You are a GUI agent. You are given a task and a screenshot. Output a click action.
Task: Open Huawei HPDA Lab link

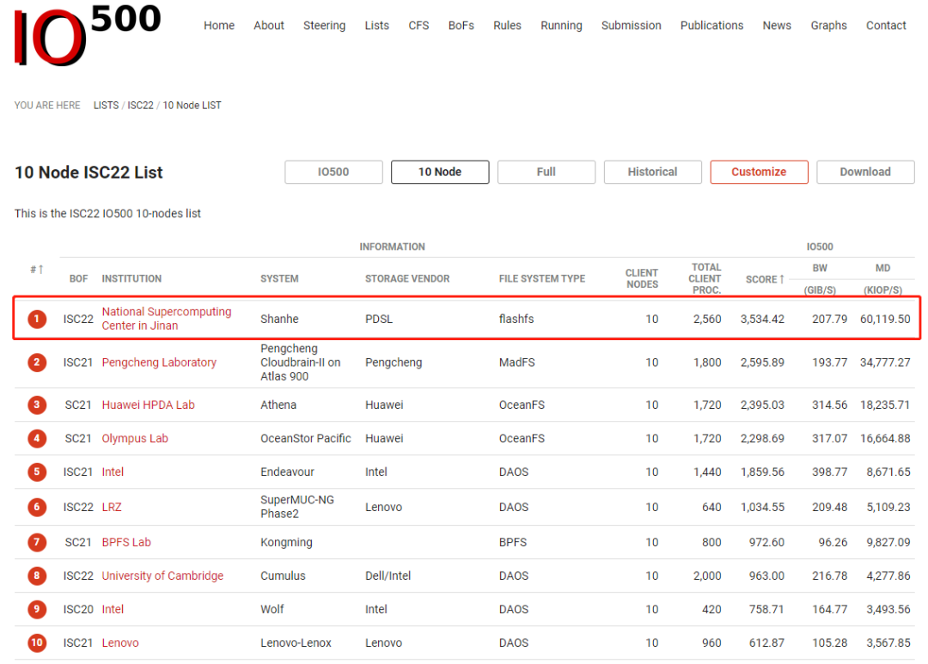(x=148, y=405)
